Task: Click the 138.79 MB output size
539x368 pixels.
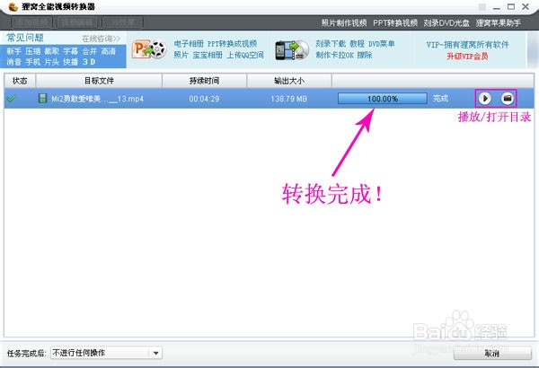Action: pos(288,99)
